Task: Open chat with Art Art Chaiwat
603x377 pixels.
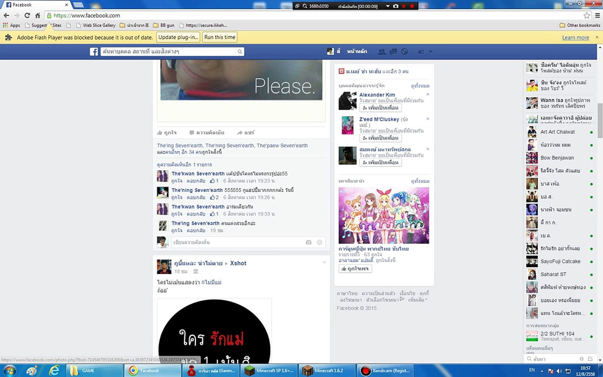Action: tap(560, 132)
